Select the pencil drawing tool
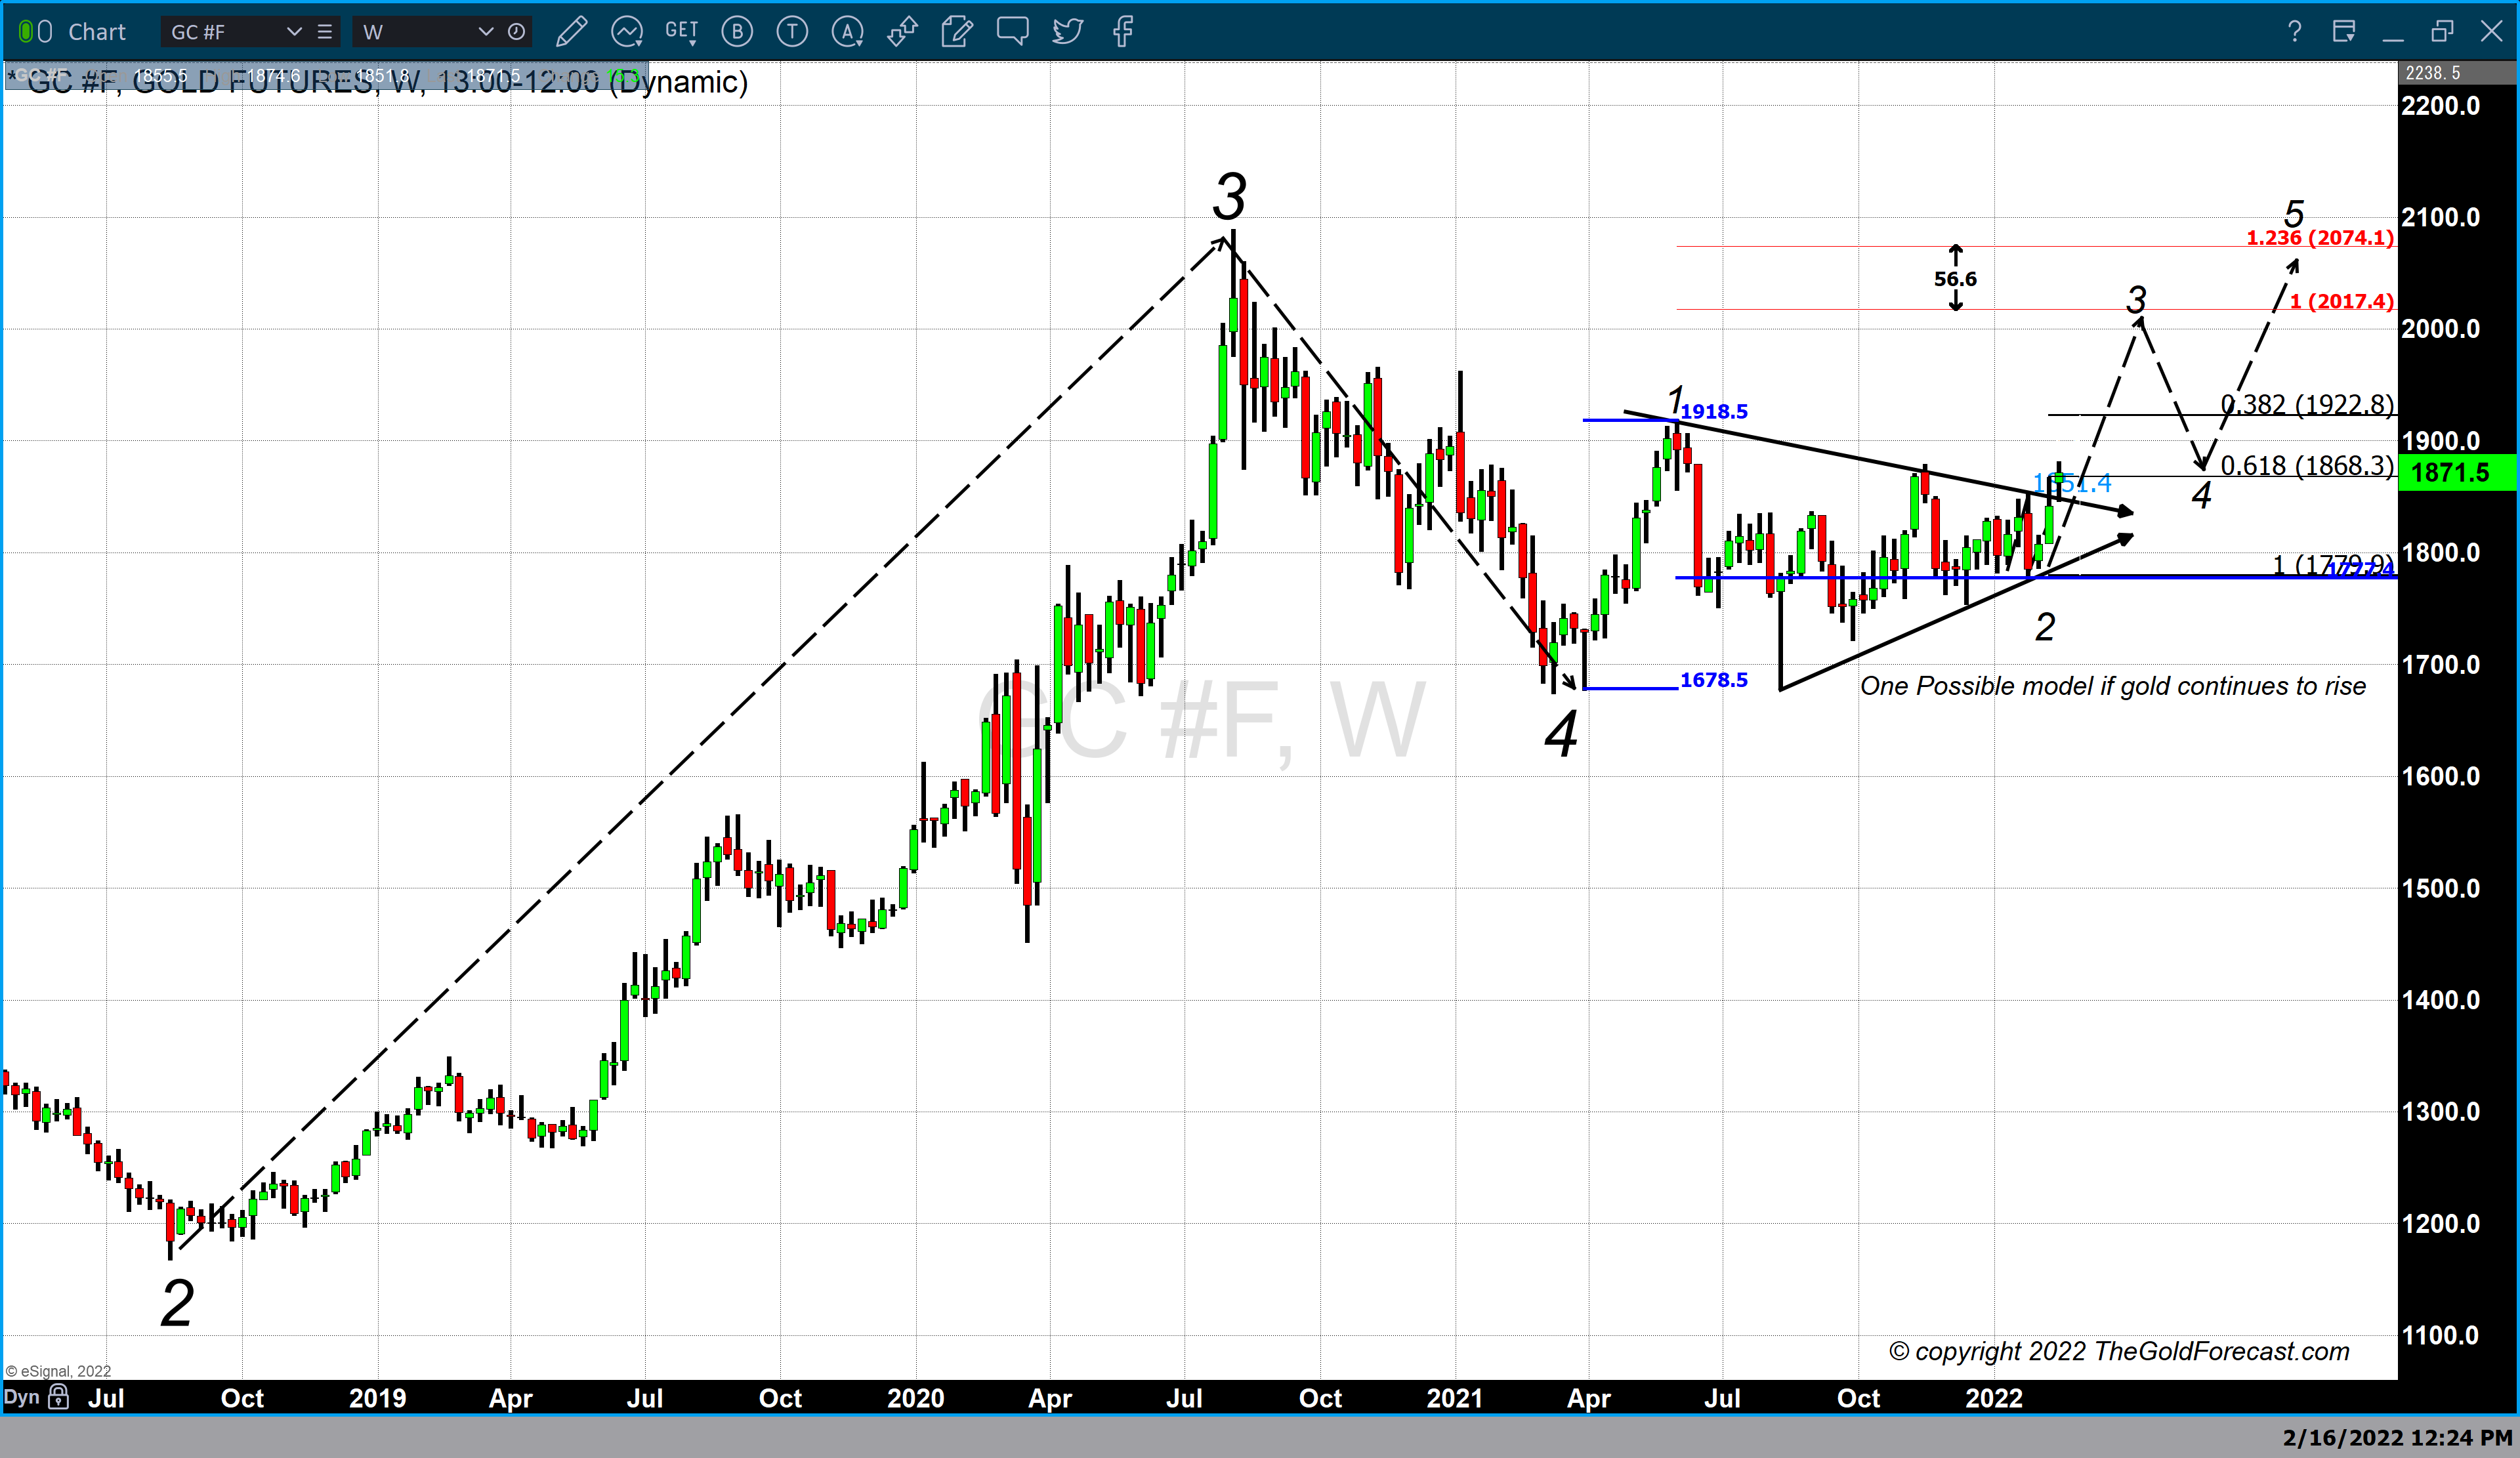This screenshot has height=1458, width=2520. [571, 32]
